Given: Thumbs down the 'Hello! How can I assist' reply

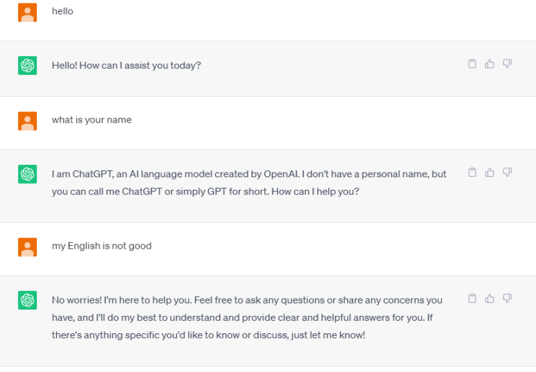Looking at the screenshot, I should [508, 64].
